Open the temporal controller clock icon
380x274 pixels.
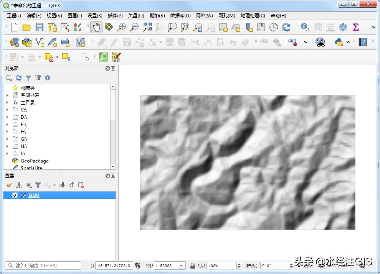coord(274,27)
